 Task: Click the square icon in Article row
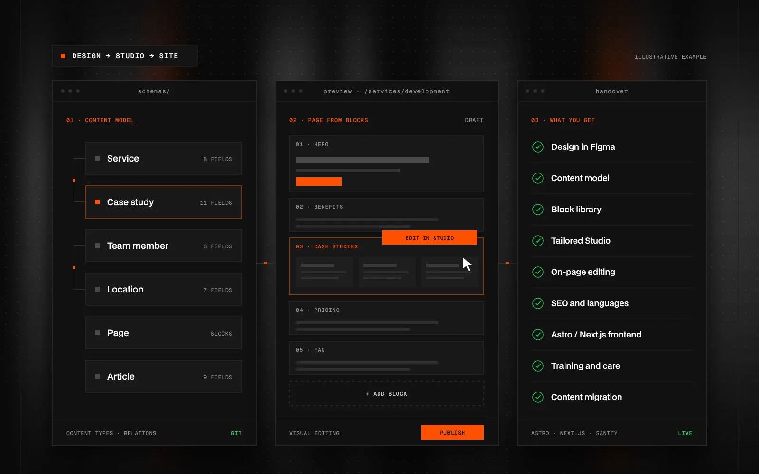pyautogui.click(x=97, y=376)
